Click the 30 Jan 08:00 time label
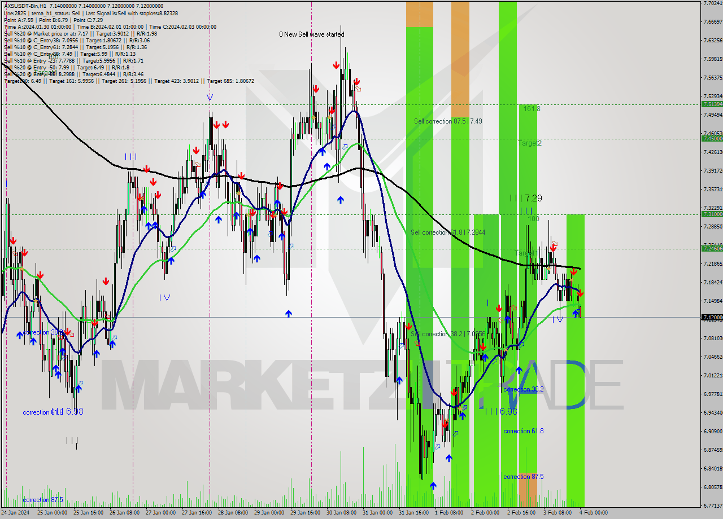Viewport: 723px width, 519px height. click(x=341, y=513)
